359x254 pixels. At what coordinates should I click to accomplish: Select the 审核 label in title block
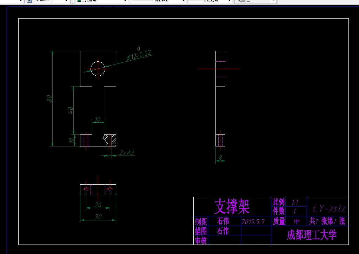[x=201, y=241]
